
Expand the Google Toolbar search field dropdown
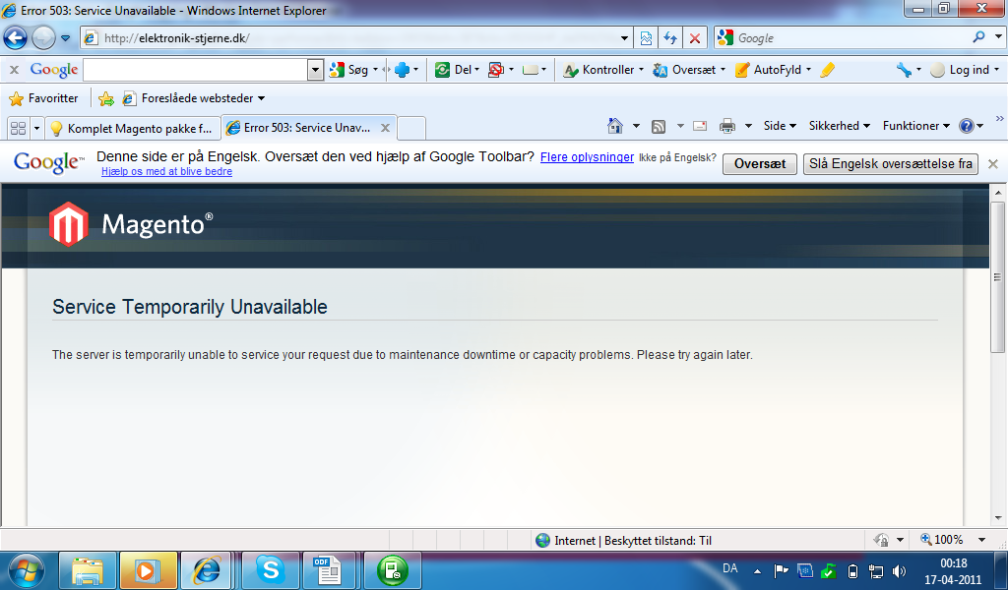pyautogui.click(x=315, y=70)
